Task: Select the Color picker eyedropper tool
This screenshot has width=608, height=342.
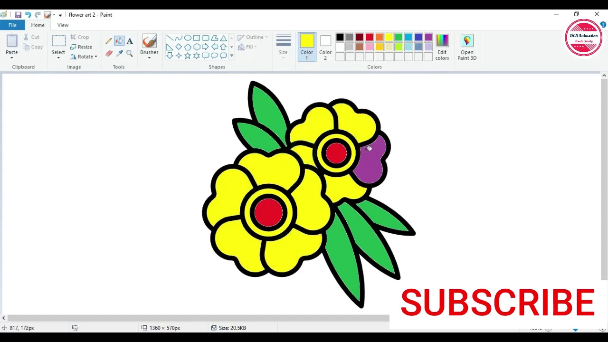Action: click(119, 54)
